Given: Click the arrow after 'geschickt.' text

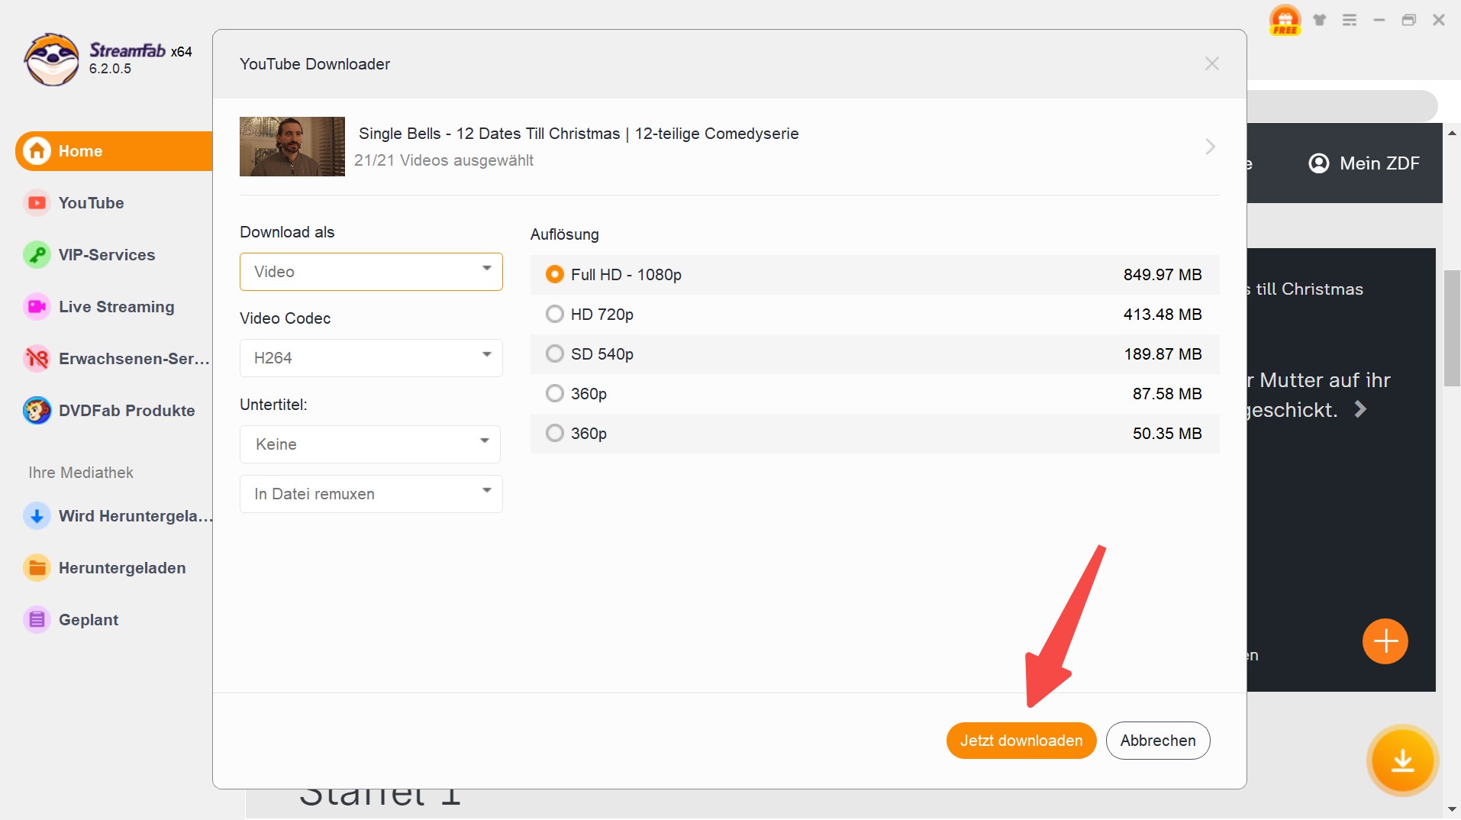Looking at the screenshot, I should pyautogui.click(x=1360, y=410).
